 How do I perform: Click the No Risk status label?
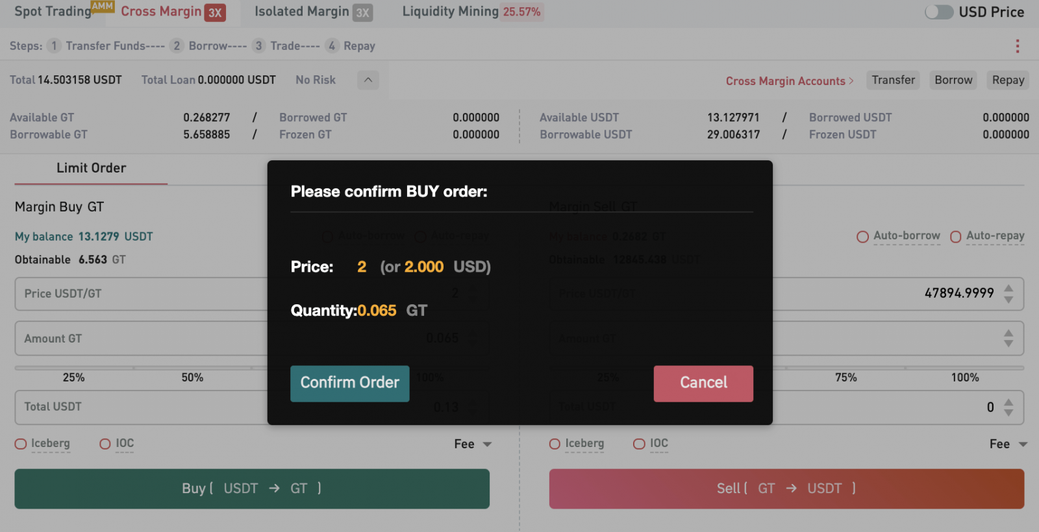click(x=316, y=80)
